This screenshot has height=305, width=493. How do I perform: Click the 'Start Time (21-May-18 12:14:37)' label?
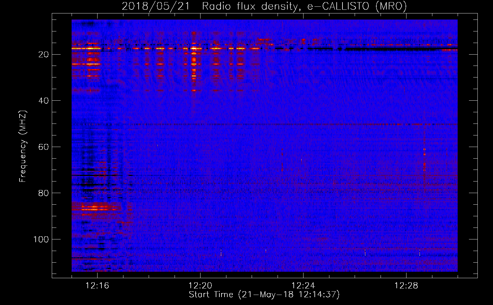coord(264,295)
